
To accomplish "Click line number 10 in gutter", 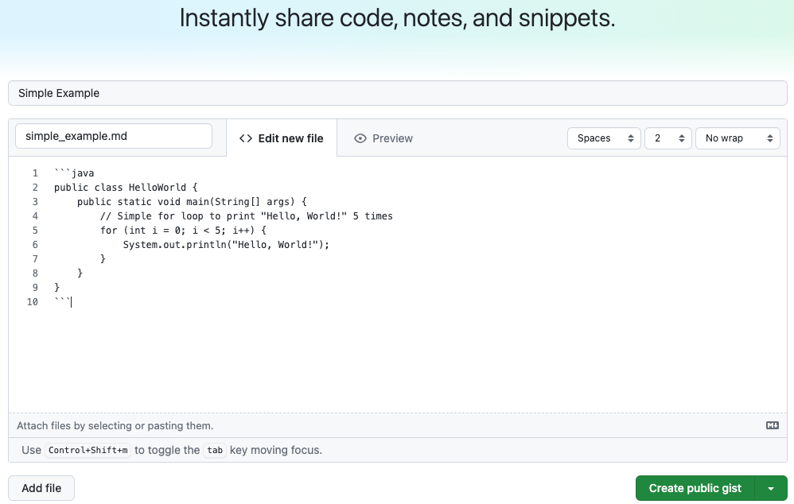I will pos(33,301).
